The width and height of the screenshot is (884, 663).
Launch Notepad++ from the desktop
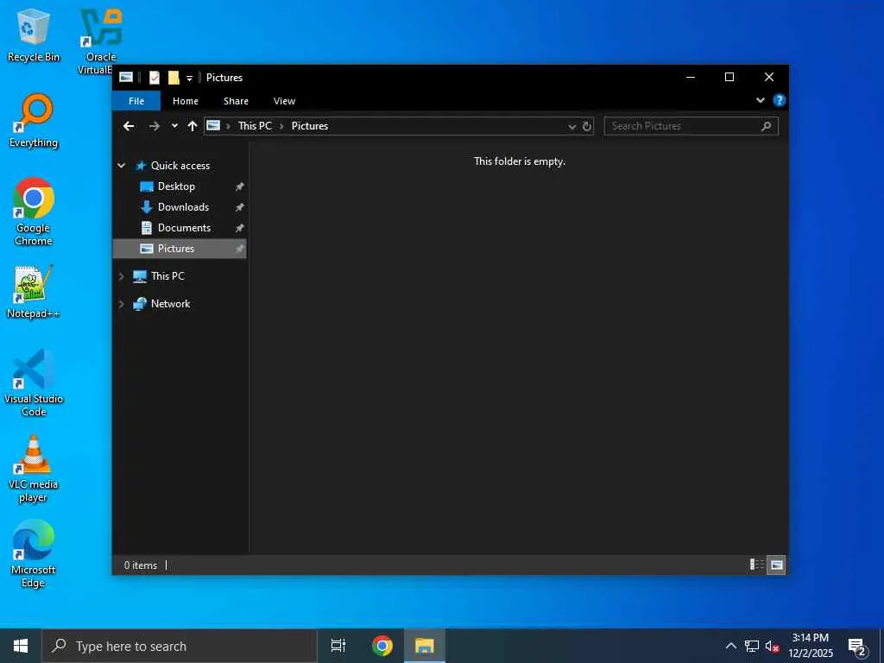[34, 292]
